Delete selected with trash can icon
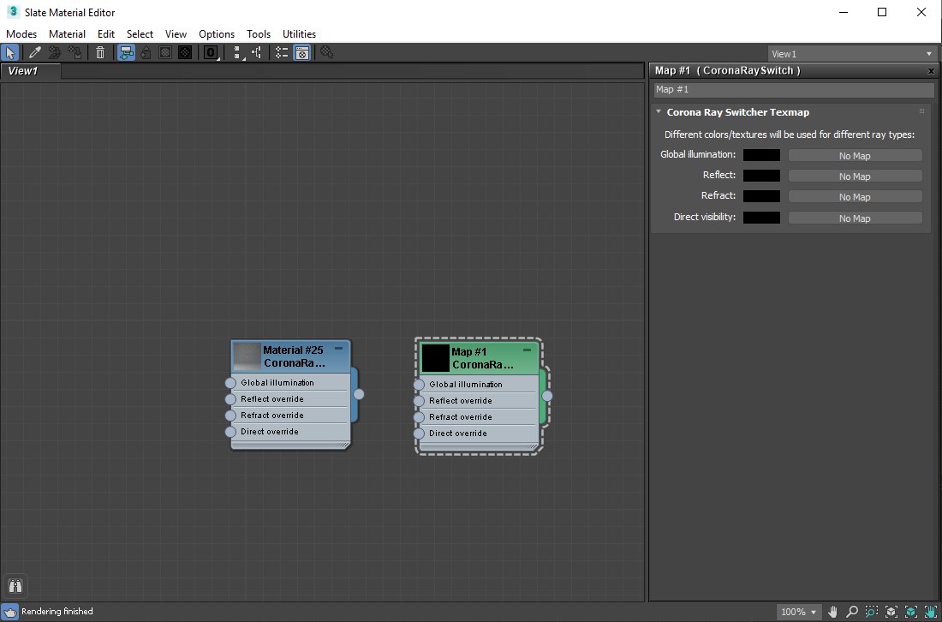Viewport: 942px width, 622px height. [x=100, y=53]
